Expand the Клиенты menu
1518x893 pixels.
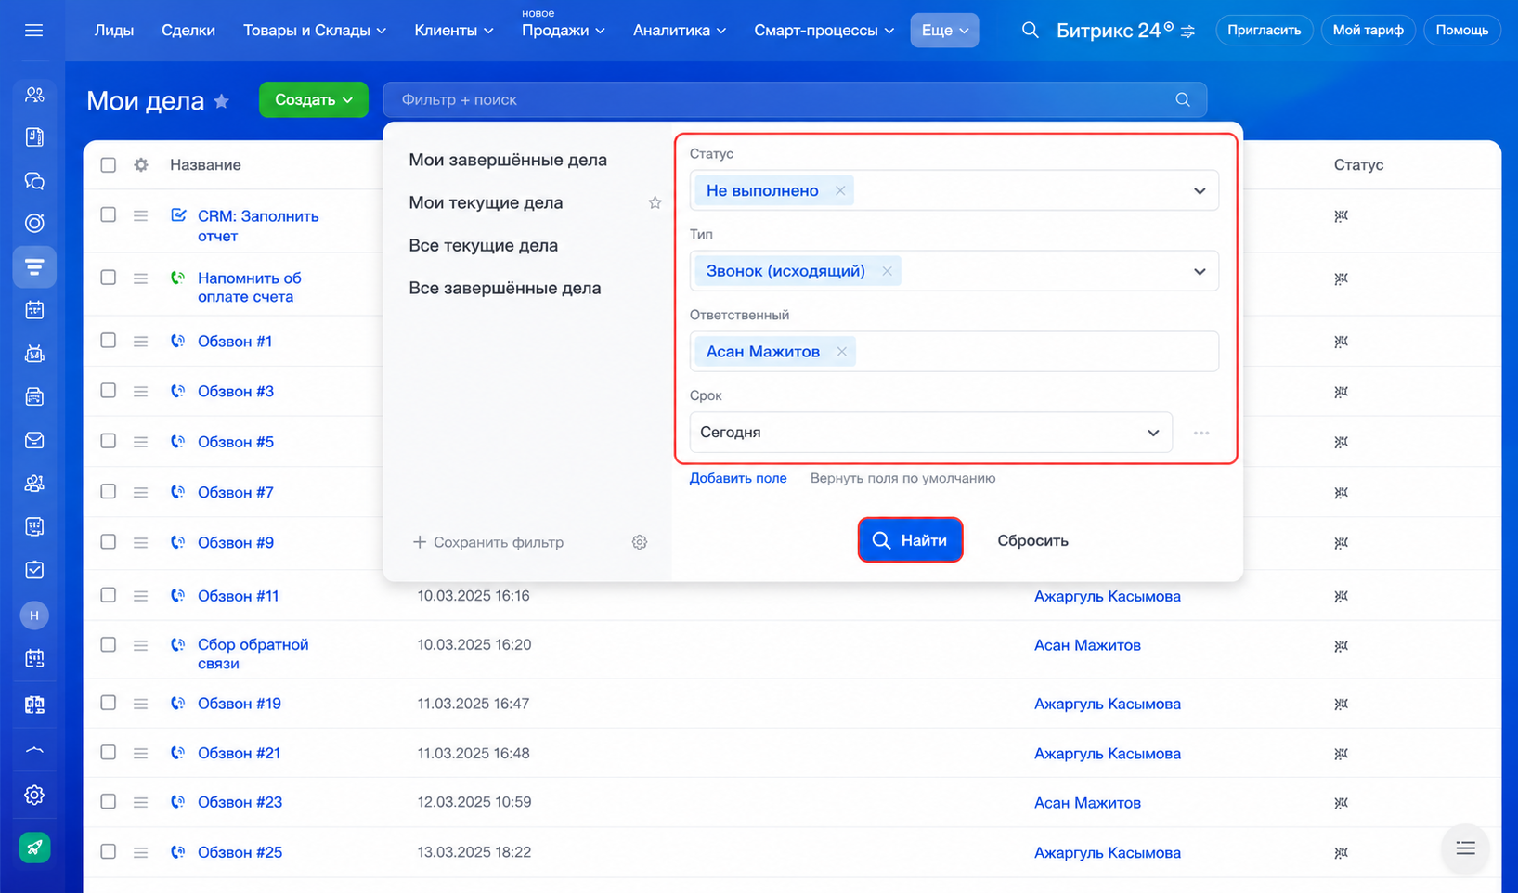(x=454, y=31)
